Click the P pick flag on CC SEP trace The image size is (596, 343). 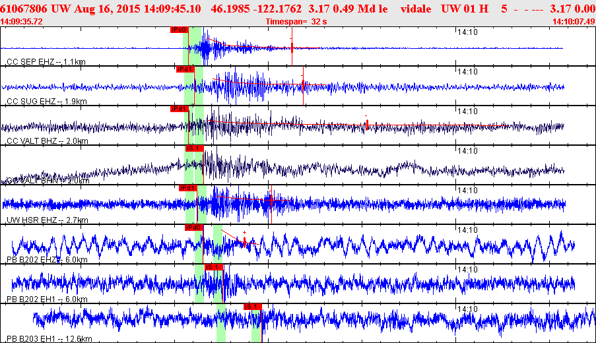click(179, 30)
